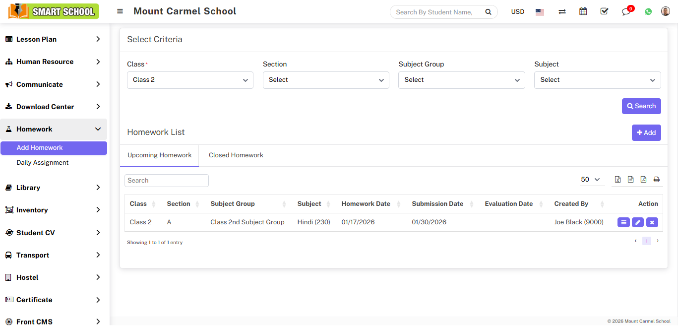Change the page size dropdown showing 50

(x=591, y=180)
